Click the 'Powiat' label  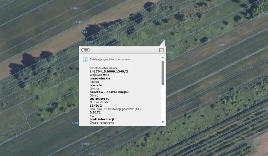pyautogui.click(x=94, y=82)
